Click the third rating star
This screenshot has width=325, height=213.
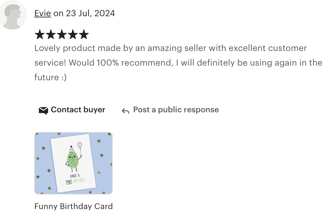pyautogui.click(x=62, y=34)
